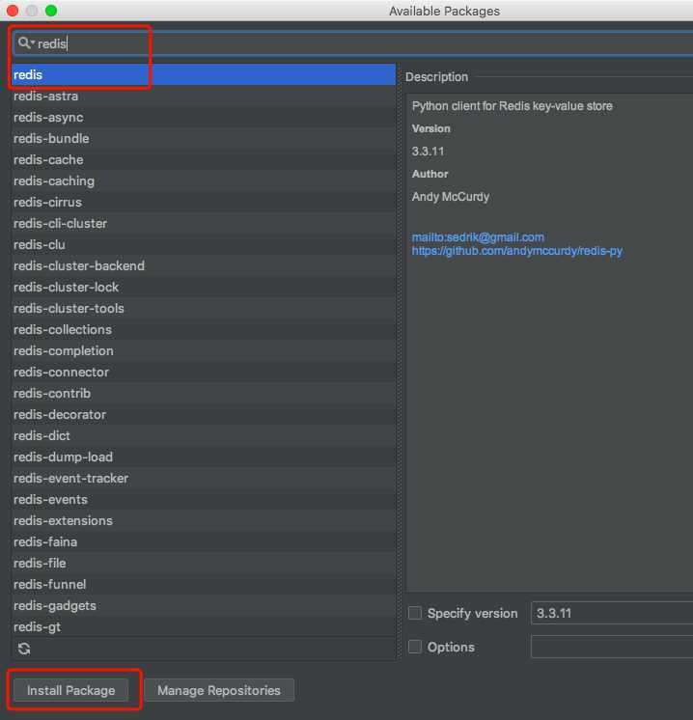Viewport: 693px width, 720px height.
Task: Select redis-gadgets in package list
Action: tap(204, 606)
